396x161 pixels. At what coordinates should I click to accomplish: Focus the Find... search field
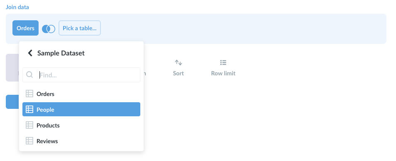click(x=81, y=75)
